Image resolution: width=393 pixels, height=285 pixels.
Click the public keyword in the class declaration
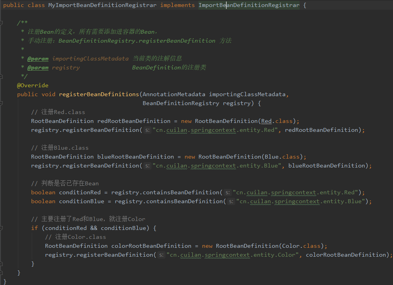14,5
